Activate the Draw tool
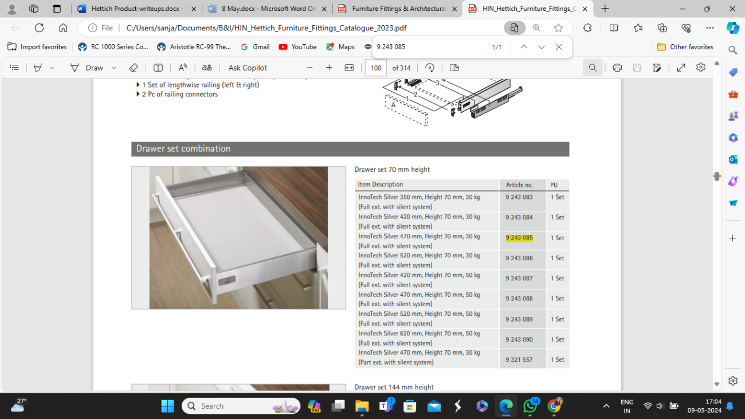745x419 pixels. (87, 68)
